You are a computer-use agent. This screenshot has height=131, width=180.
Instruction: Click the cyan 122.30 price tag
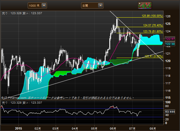170,44
